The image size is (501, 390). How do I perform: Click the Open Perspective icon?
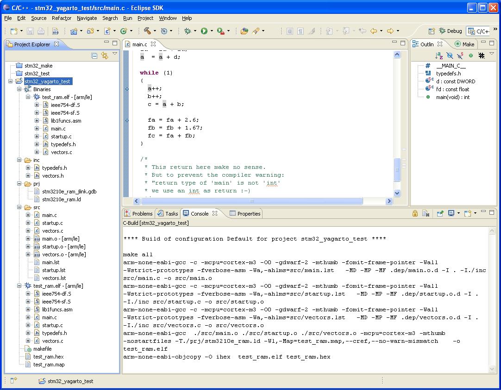coord(432,31)
